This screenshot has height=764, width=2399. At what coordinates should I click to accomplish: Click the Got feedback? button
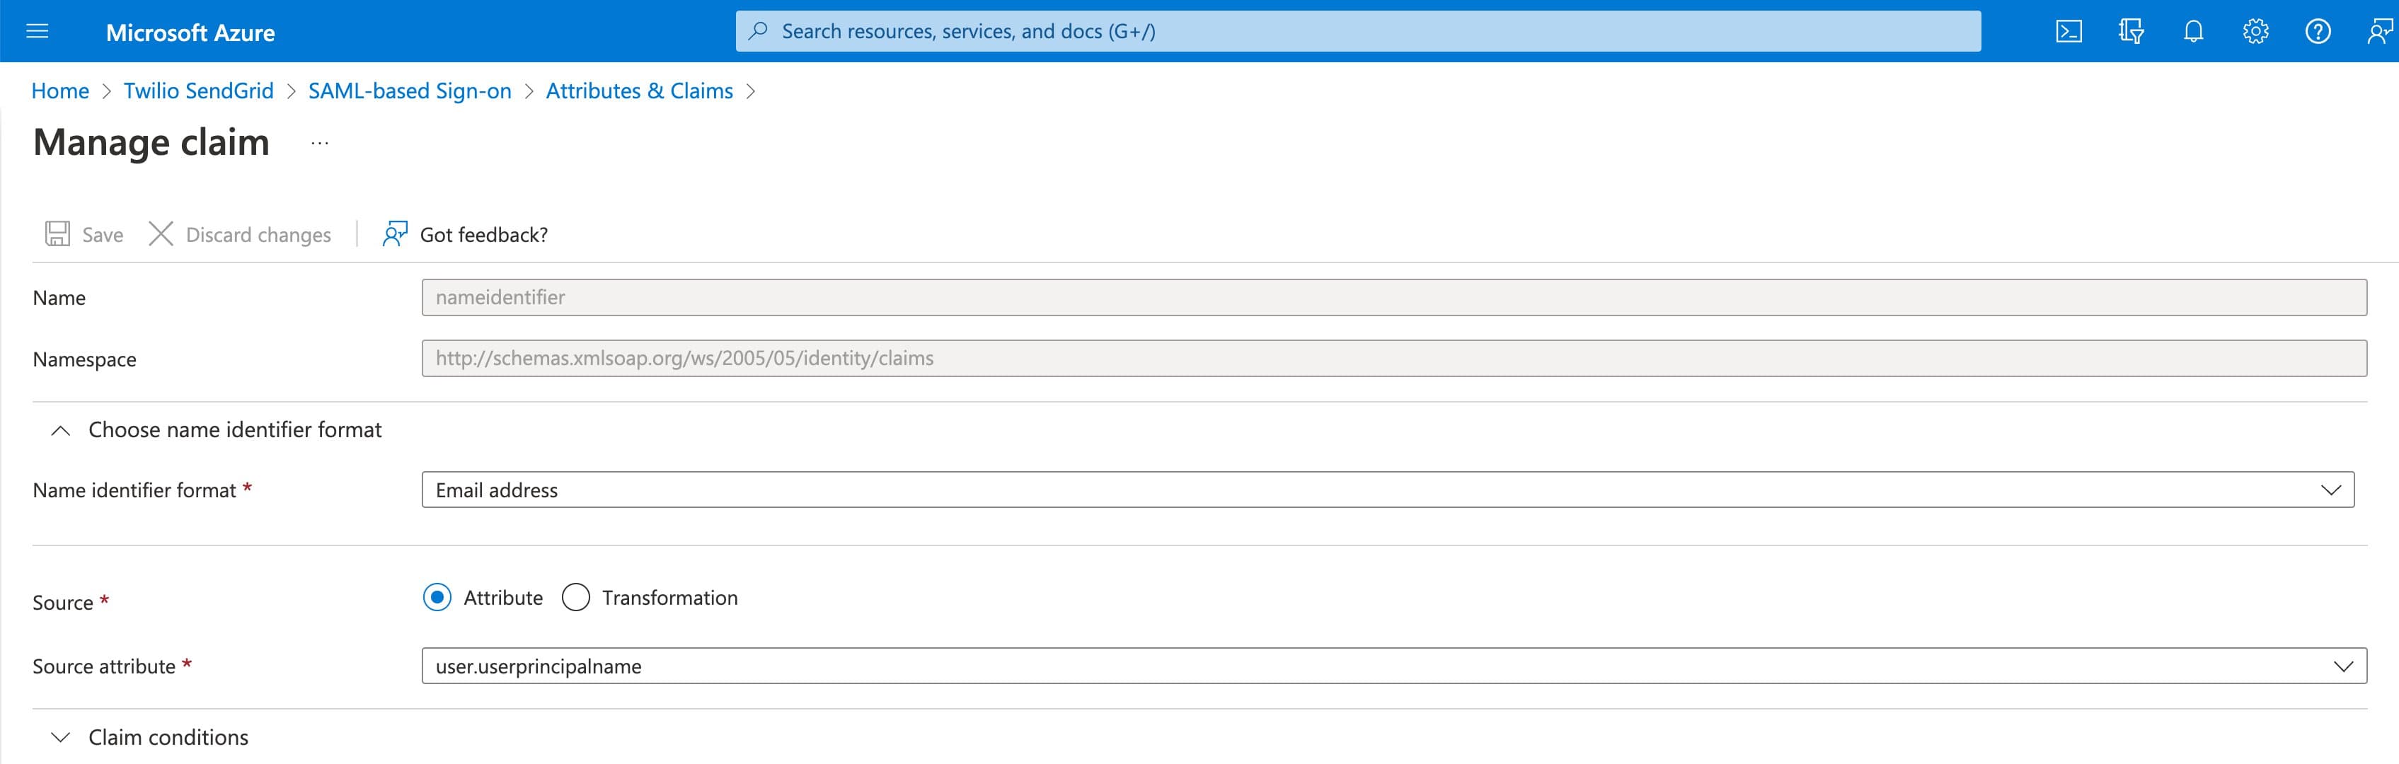(x=484, y=233)
